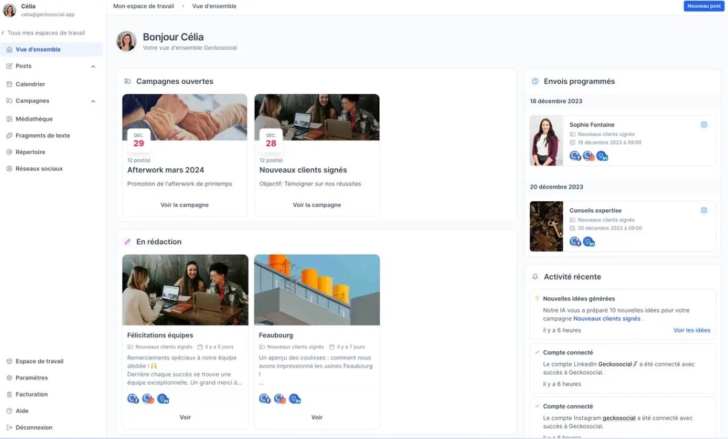The image size is (728, 439).
Task: Open the Aide help page
Action: tap(22, 410)
